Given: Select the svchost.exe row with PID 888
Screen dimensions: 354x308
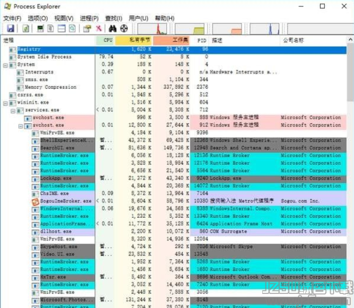Looking at the screenshot, I should coord(185,118).
